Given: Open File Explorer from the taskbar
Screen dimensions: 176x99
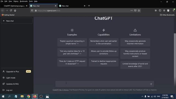Looking at the screenshot, I should (22, 97).
